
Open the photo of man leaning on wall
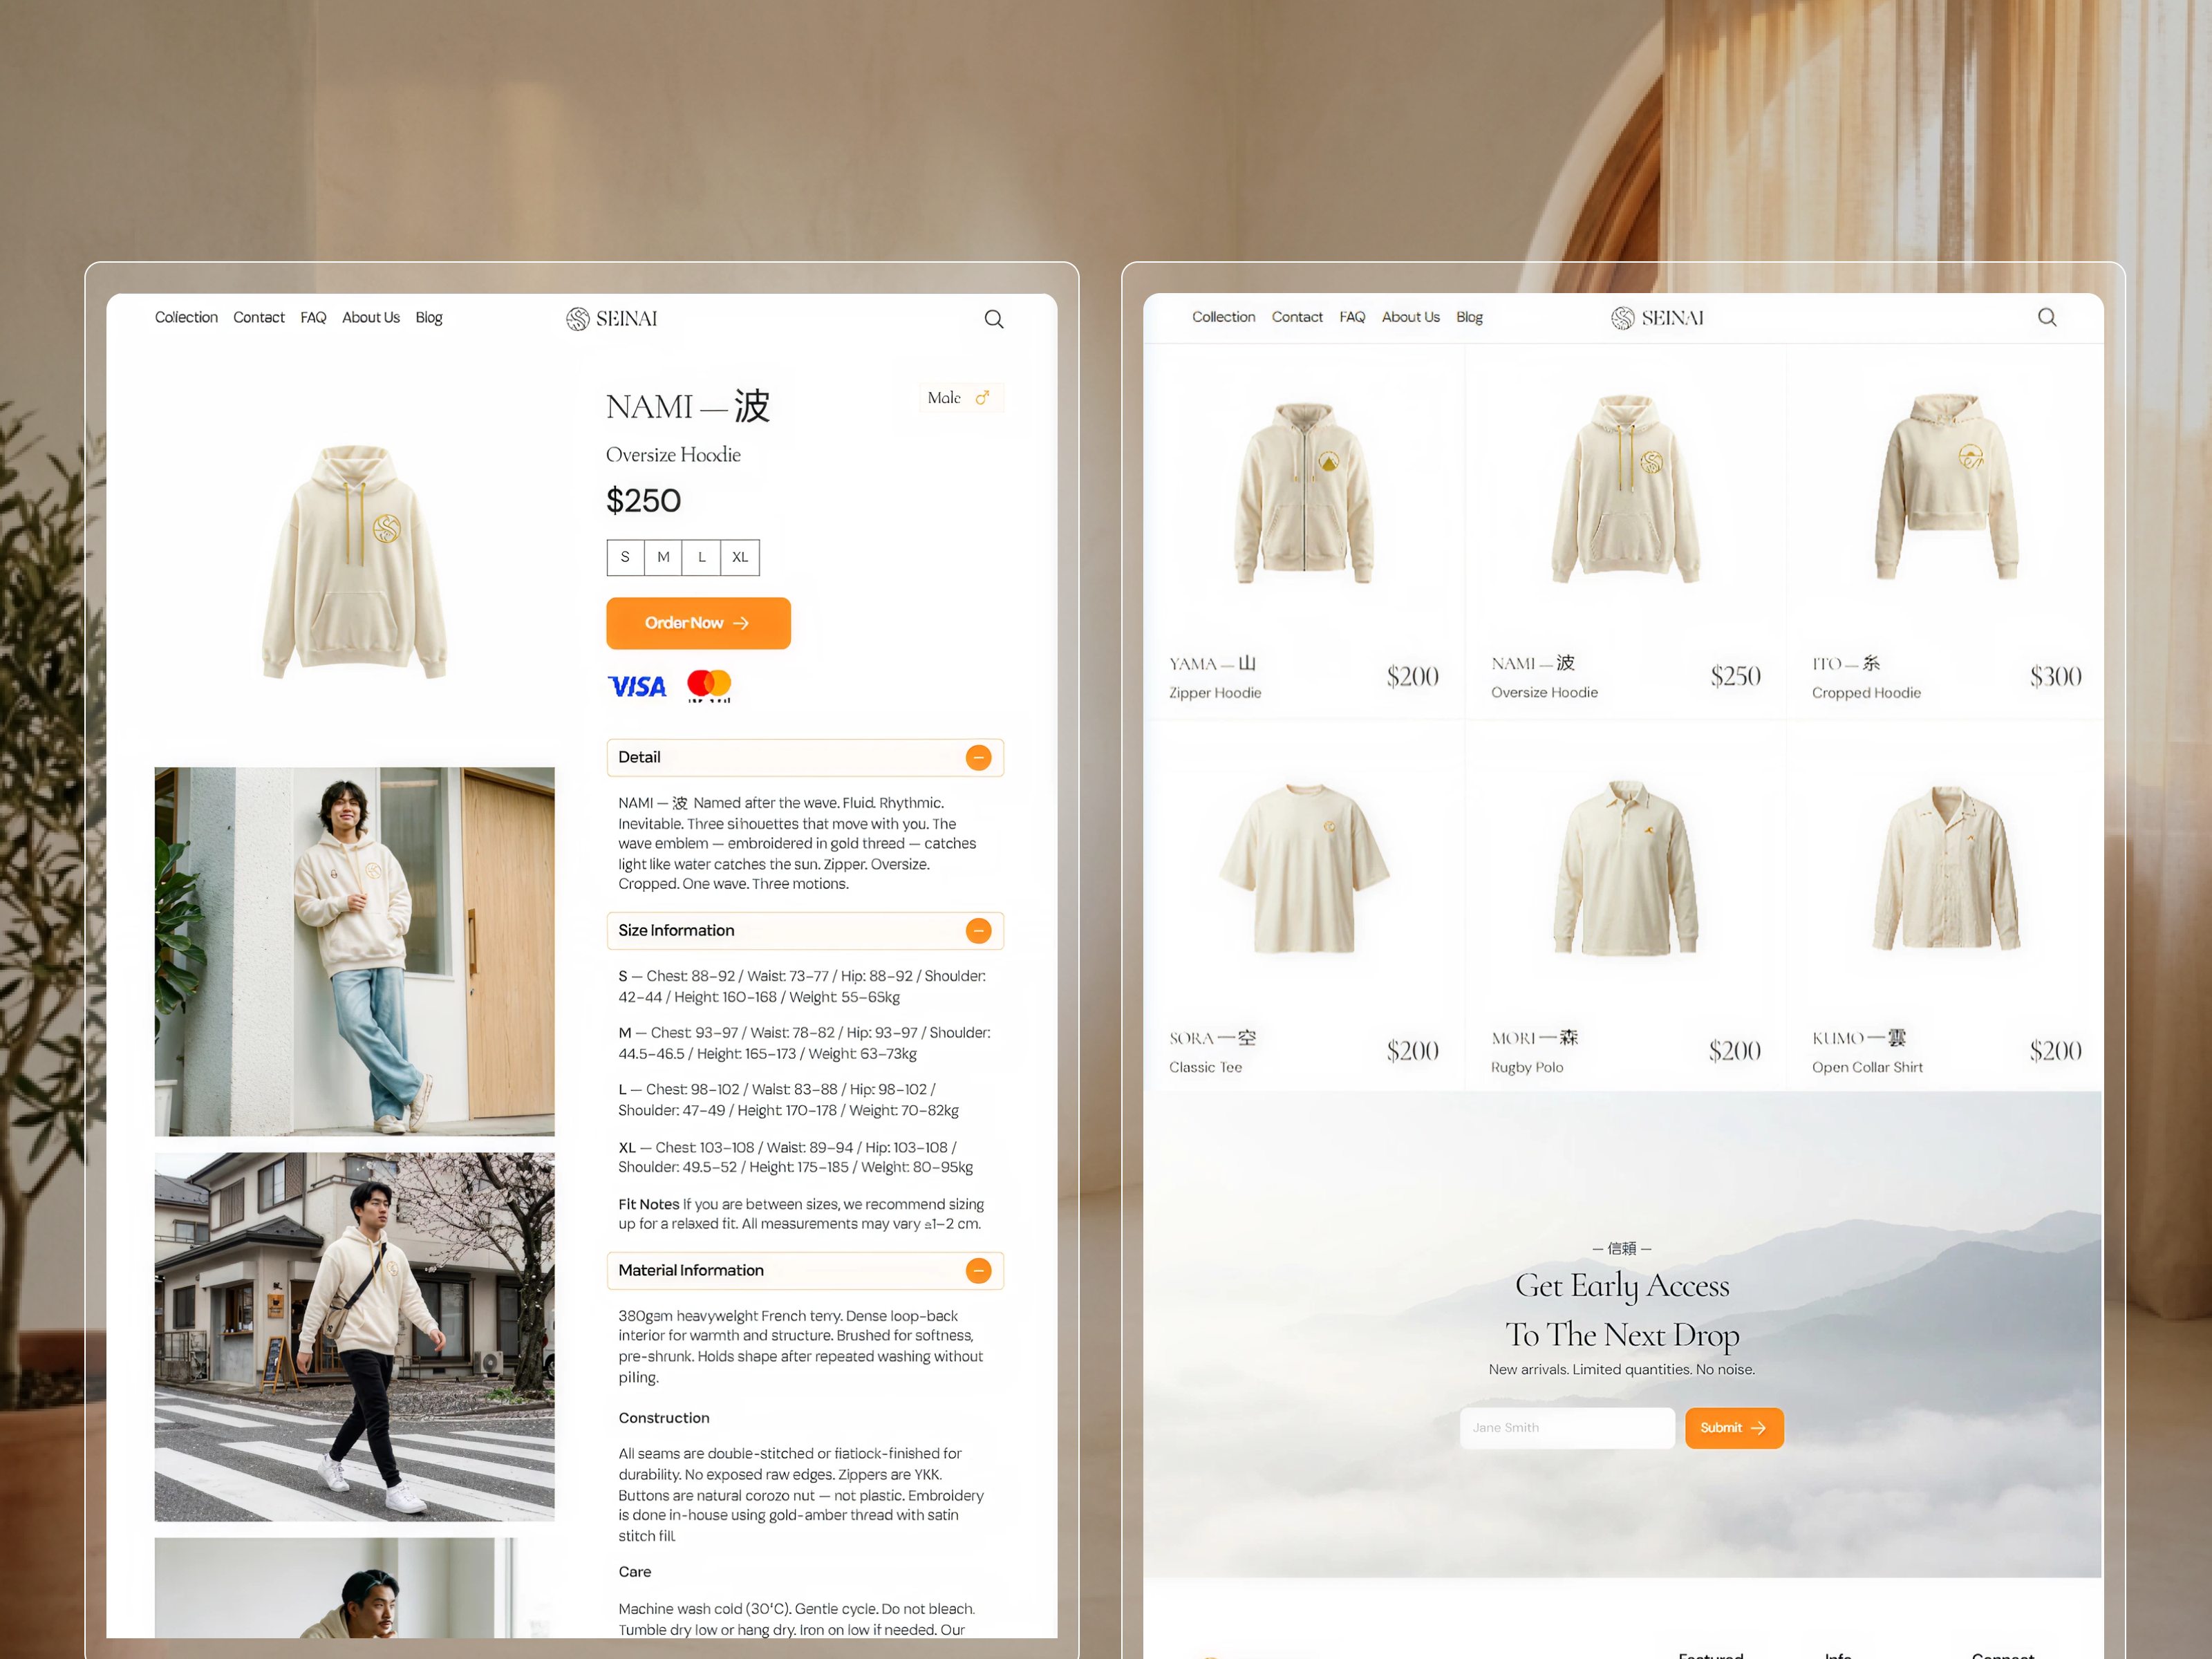click(354, 951)
